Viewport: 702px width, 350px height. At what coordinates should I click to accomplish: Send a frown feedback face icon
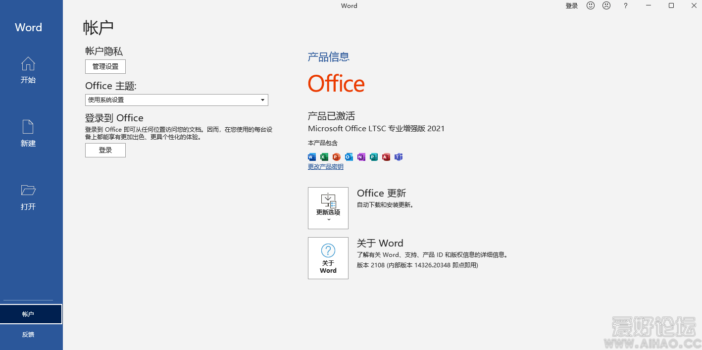(x=606, y=5)
